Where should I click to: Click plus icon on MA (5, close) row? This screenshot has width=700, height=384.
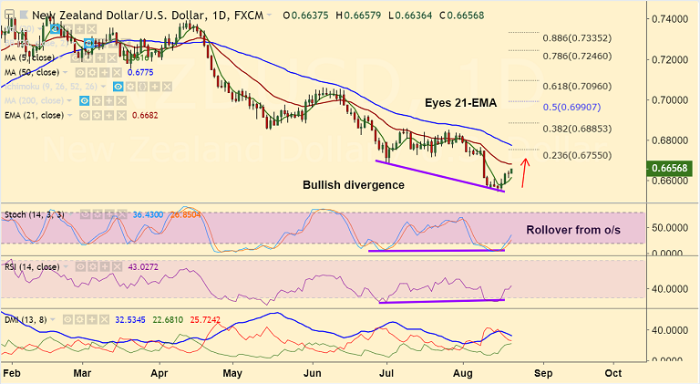[100, 58]
